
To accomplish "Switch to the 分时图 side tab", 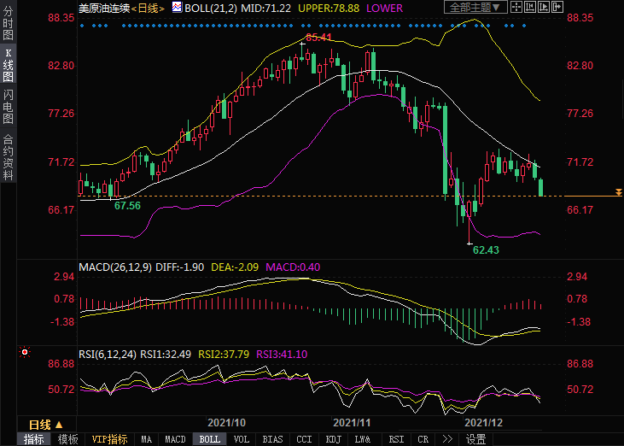I will click(8, 24).
